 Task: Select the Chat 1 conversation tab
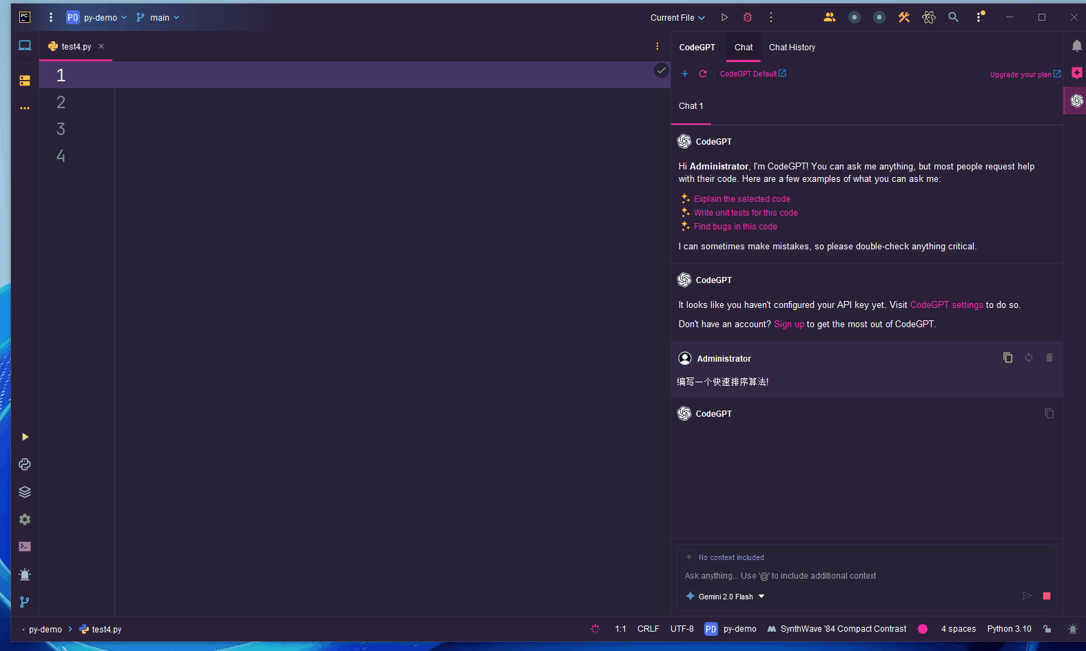[x=691, y=106]
